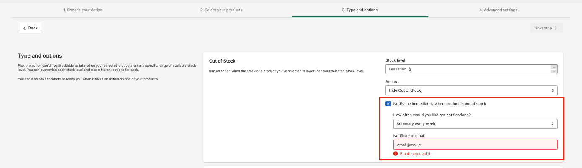Click the notification frequency select's arrow icon
The height and width of the screenshot is (168, 582).
[553, 124]
